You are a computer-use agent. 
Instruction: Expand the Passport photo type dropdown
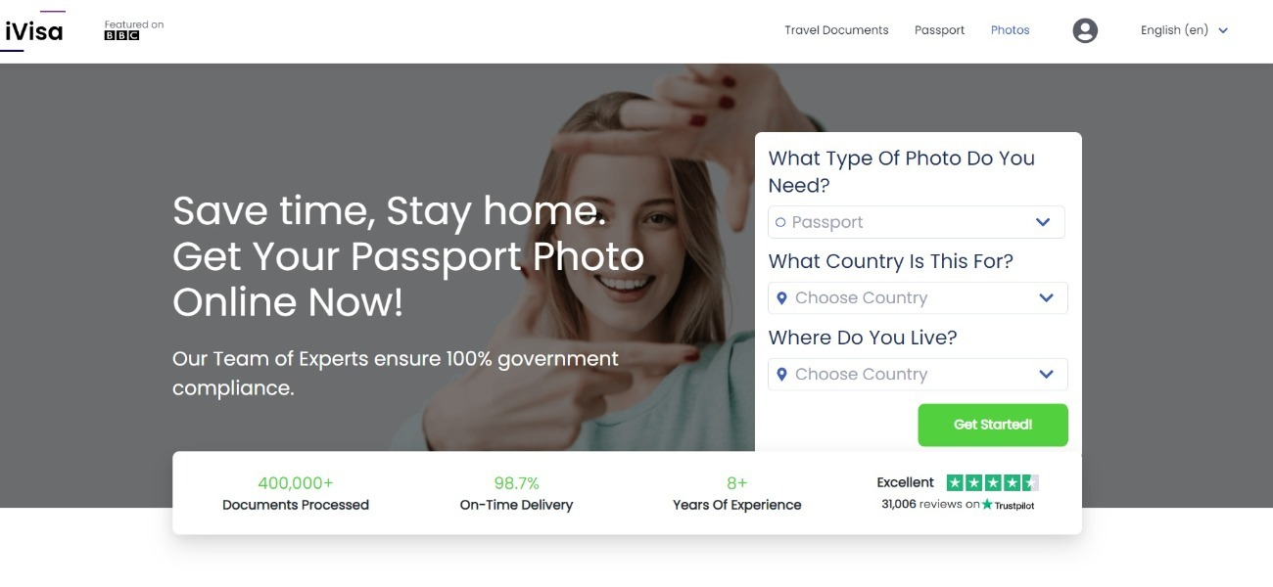tap(916, 222)
